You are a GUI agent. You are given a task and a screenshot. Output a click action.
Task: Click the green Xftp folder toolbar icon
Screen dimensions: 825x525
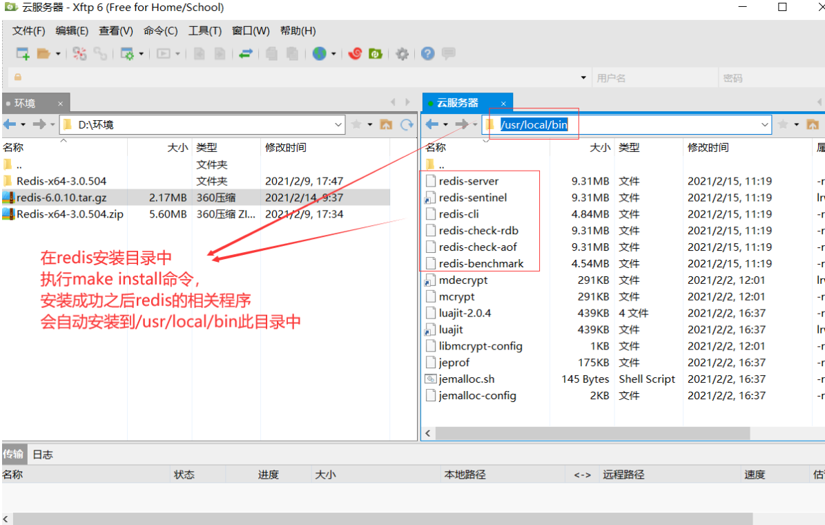[375, 53]
